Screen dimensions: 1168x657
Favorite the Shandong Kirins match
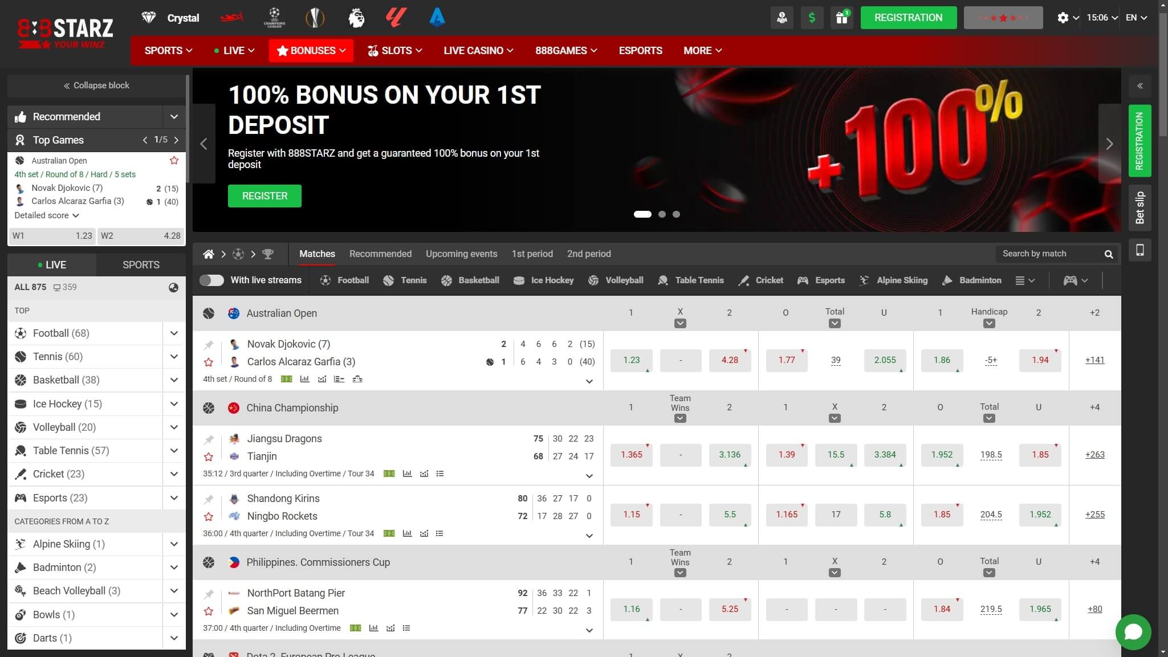[x=209, y=517]
